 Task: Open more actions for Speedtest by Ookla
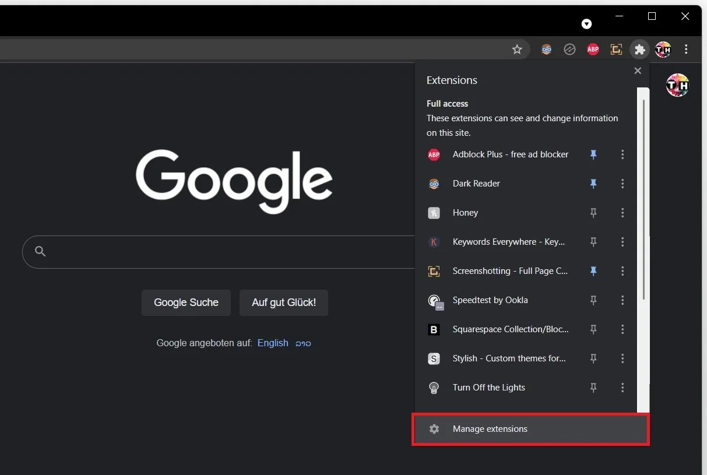(622, 300)
